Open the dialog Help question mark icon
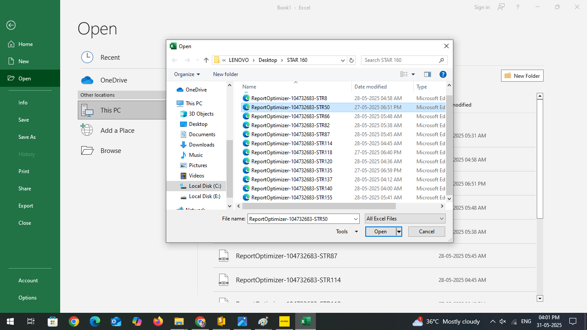The image size is (587, 330). (443, 74)
